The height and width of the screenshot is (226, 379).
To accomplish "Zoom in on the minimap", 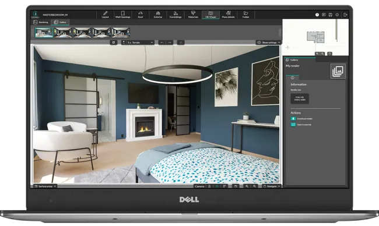I will click(322, 54).
